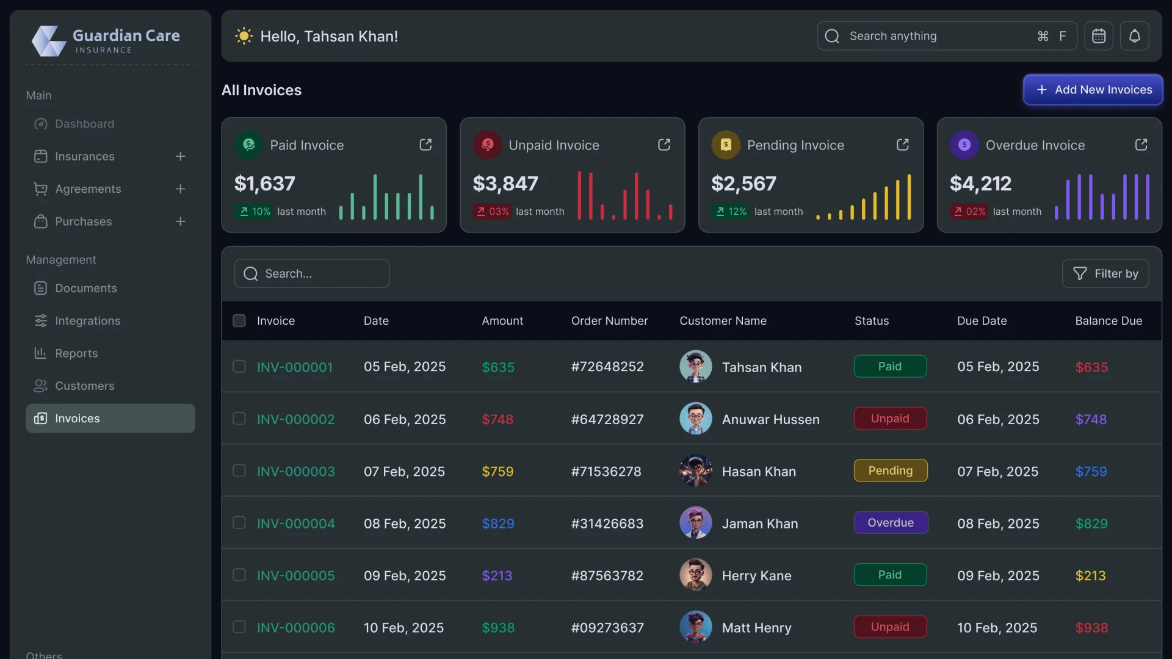
Task: Toggle the select-all invoices header checkbox
Action: (x=239, y=320)
